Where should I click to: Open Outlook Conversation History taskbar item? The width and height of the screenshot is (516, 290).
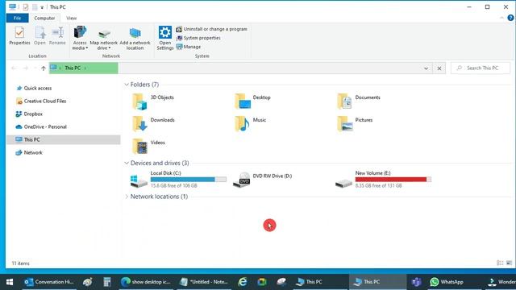click(x=49, y=282)
